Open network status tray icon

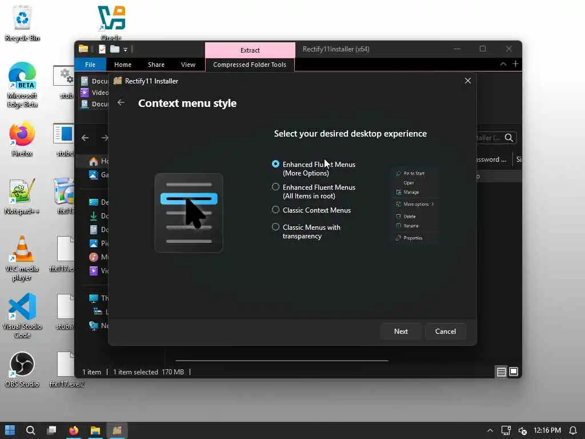pos(506,430)
